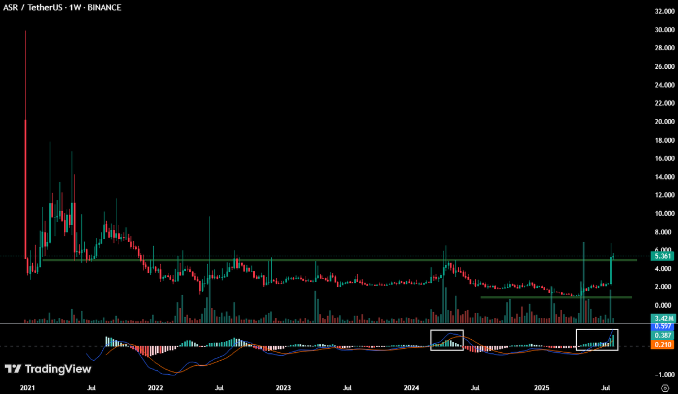Click the 0.000 price axis label
This screenshot has width=678, height=394.
point(664,305)
